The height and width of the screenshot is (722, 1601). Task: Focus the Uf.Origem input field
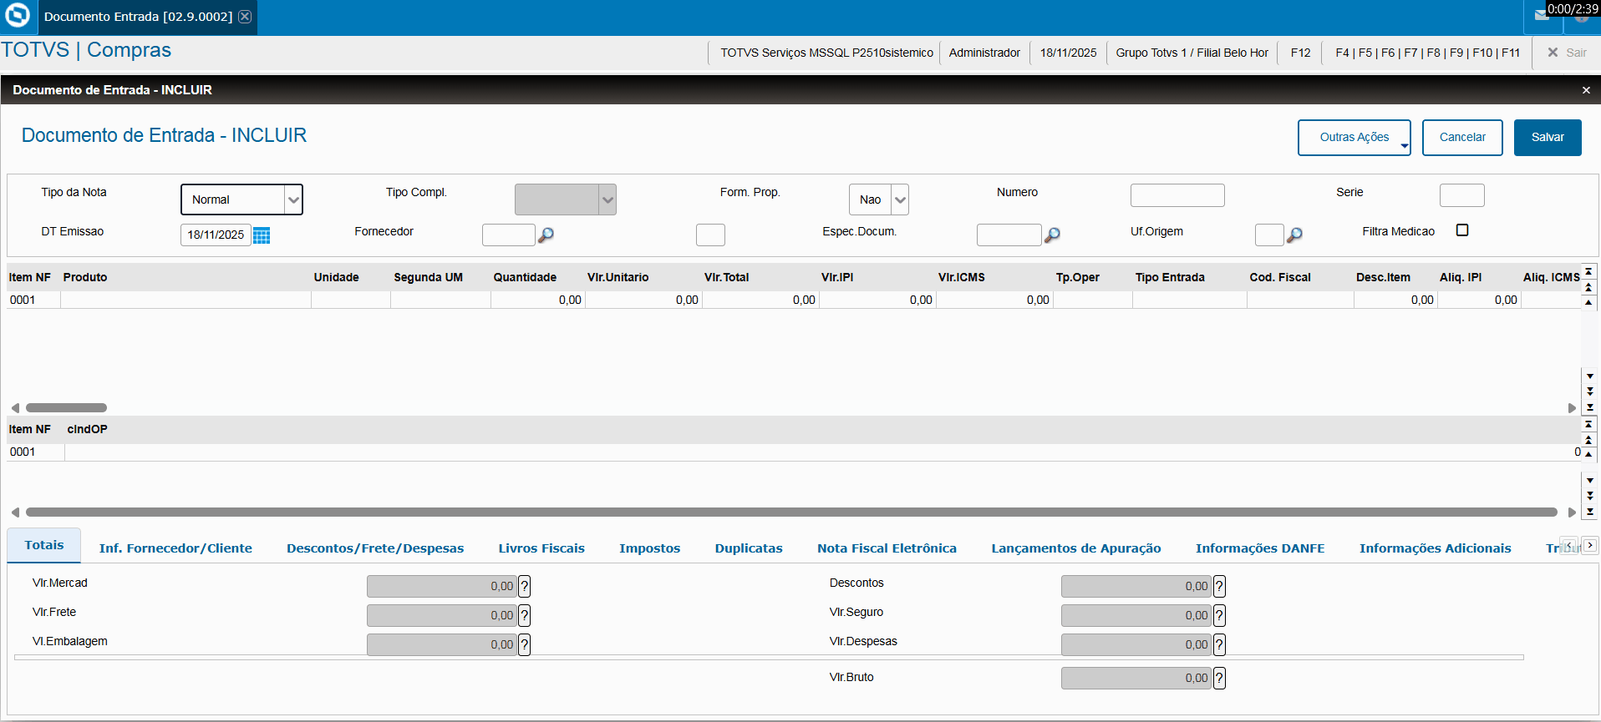[x=1269, y=235]
